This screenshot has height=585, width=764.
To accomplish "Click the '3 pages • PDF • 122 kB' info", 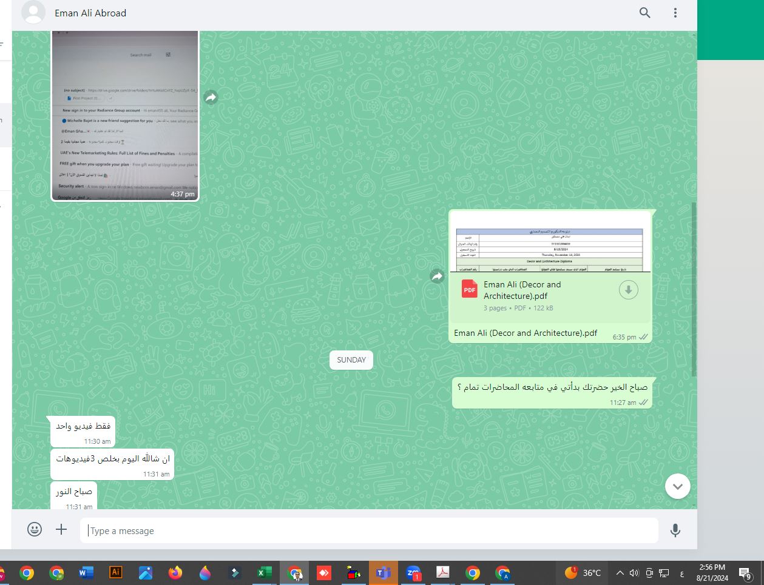I will (x=518, y=308).
